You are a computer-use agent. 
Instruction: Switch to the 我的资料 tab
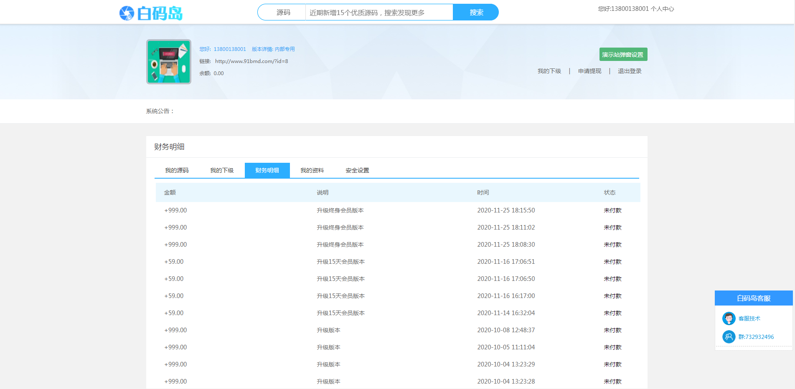[x=312, y=170]
